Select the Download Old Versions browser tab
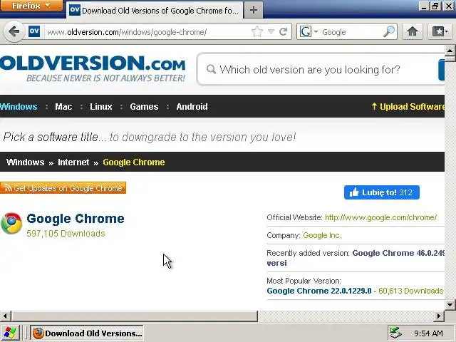The height and width of the screenshot is (342, 456). pos(155,11)
